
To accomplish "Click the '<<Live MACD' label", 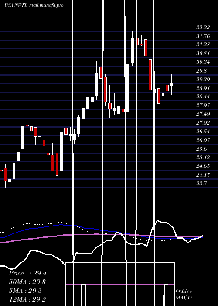I will pos(184,294).
